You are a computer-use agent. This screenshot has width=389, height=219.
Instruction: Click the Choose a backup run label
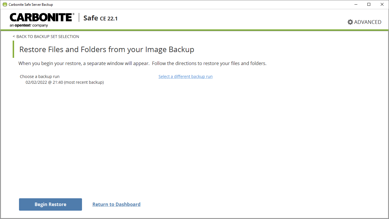click(x=40, y=77)
